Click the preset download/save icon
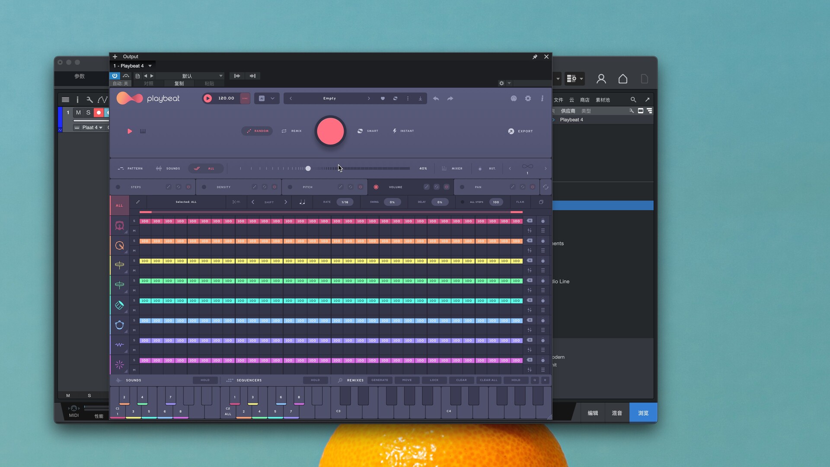 click(420, 99)
